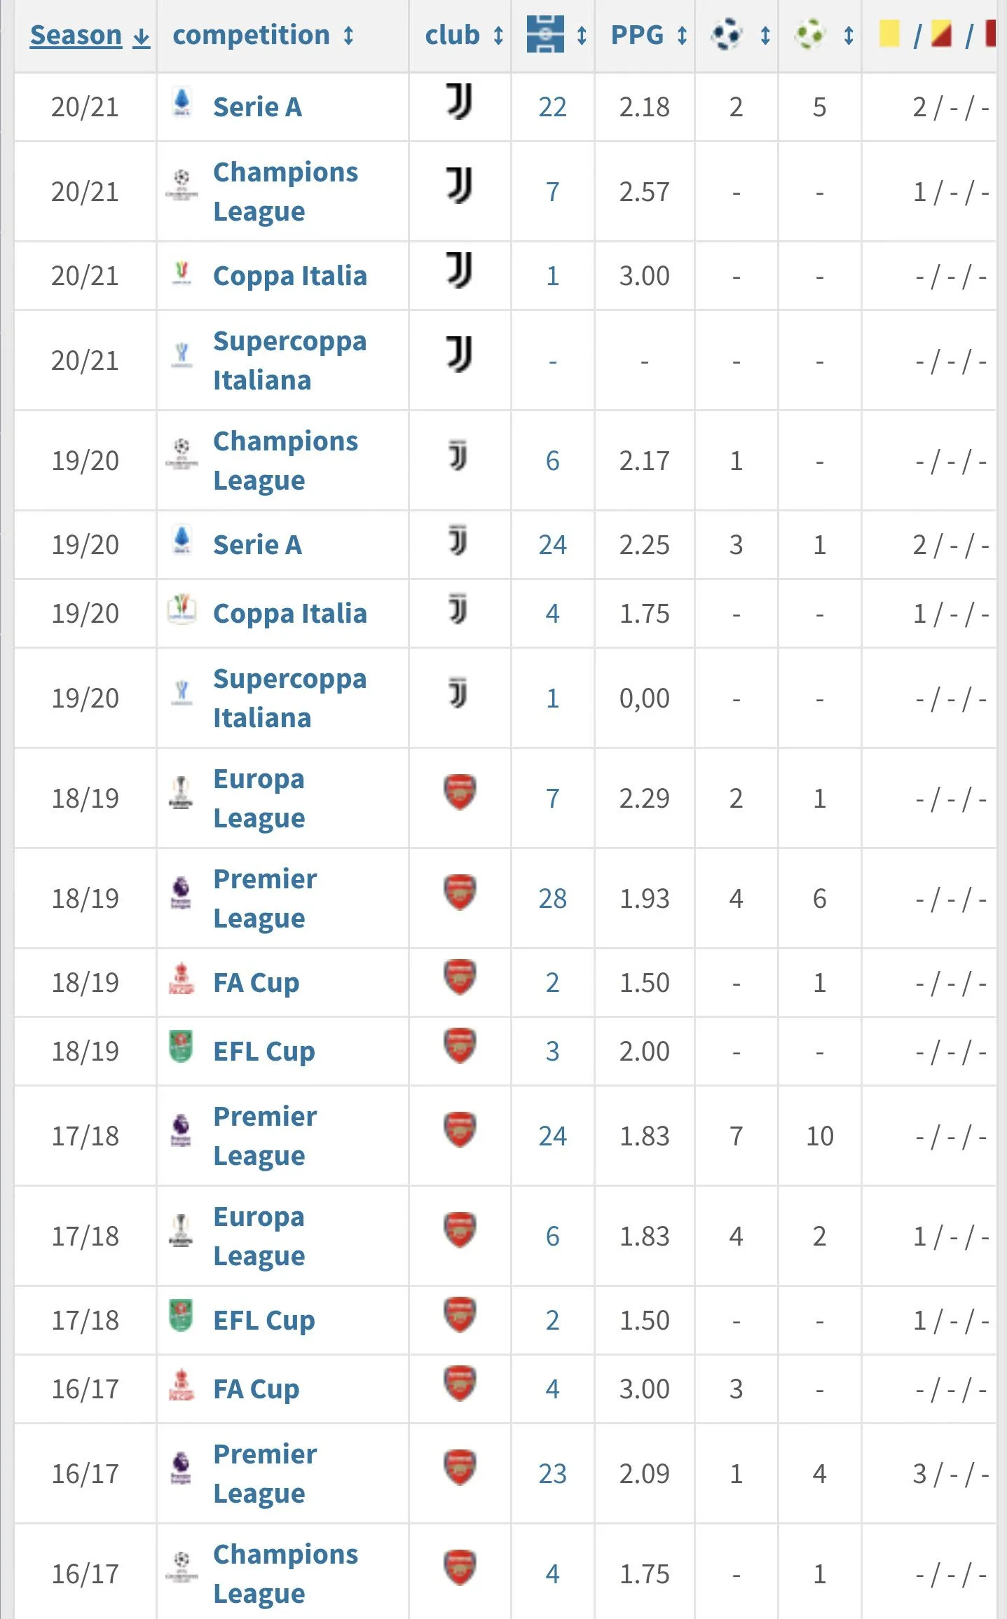Click the goals soccer ball icon header
This screenshot has height=1619, width=1007.
[726, 34]
